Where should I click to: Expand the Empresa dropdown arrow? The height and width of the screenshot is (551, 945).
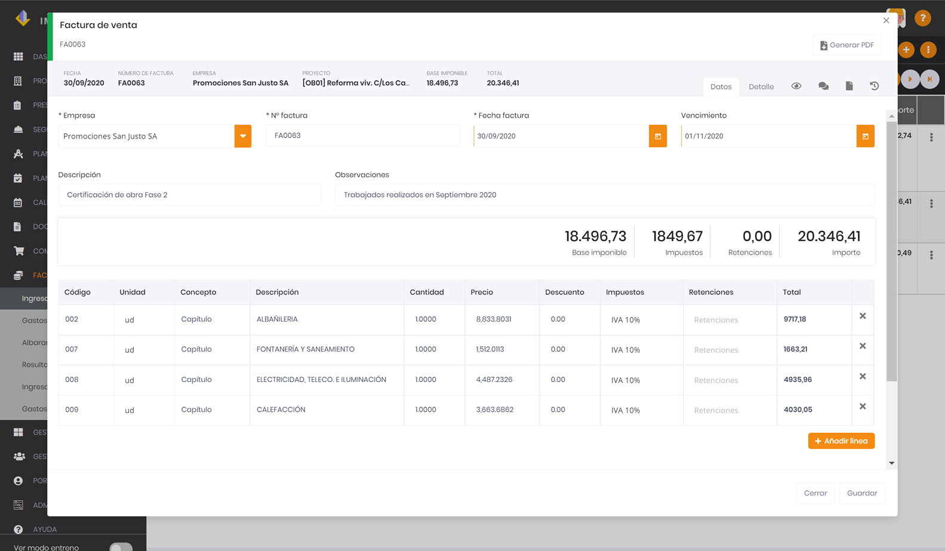click(x=243, y=136)
